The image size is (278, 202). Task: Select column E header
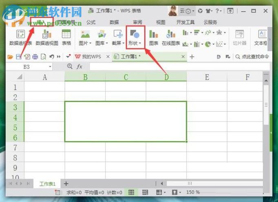tap(207, 77)
